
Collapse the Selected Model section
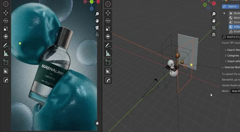(x=231, y=67)
